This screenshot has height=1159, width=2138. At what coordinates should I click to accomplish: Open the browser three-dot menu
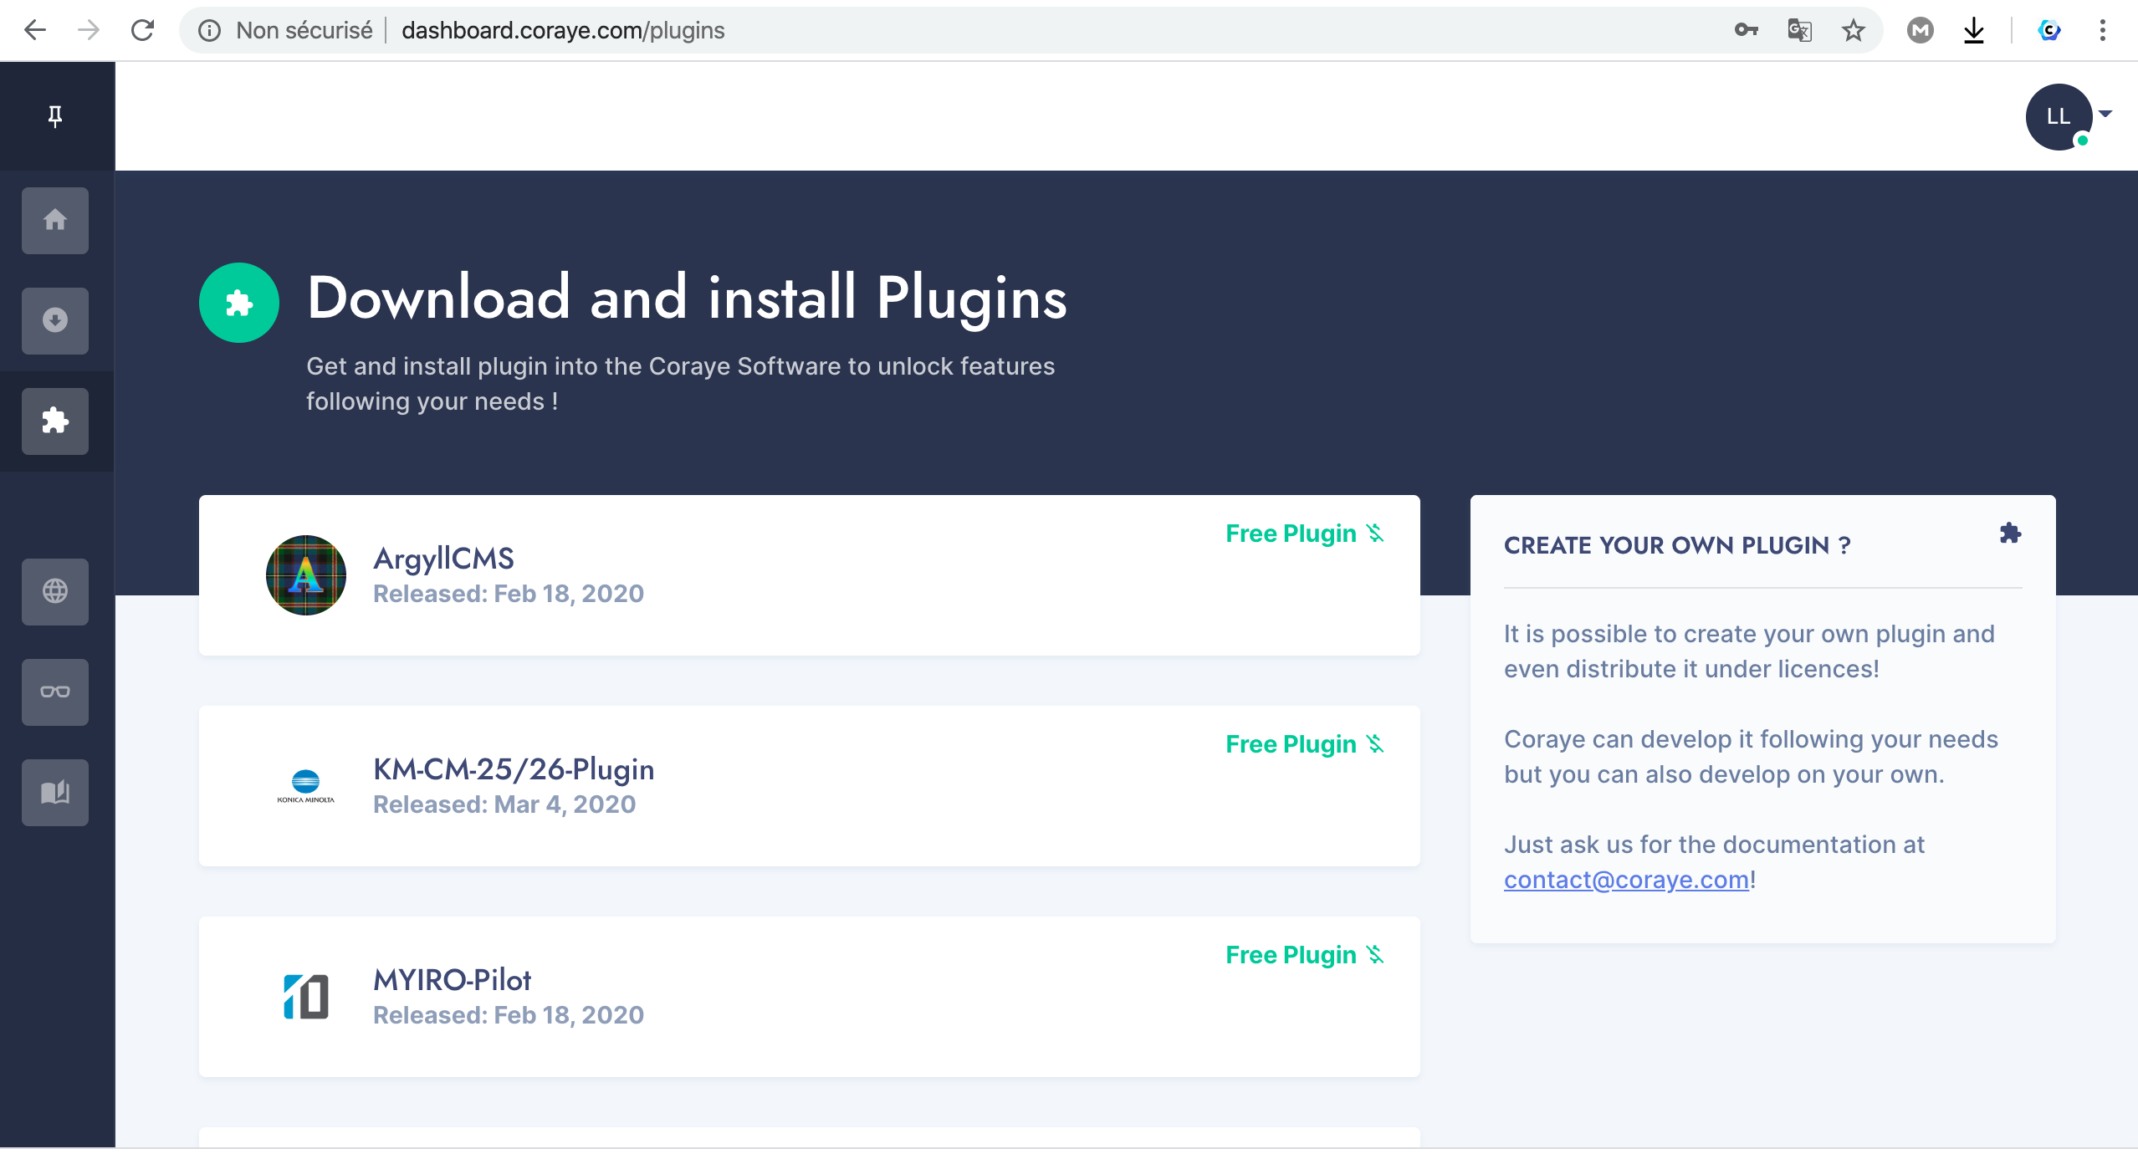click(2103, 31)
